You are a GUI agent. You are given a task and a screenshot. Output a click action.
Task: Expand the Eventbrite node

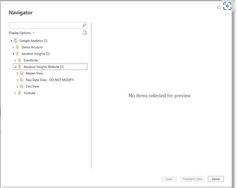coord(15,60)
